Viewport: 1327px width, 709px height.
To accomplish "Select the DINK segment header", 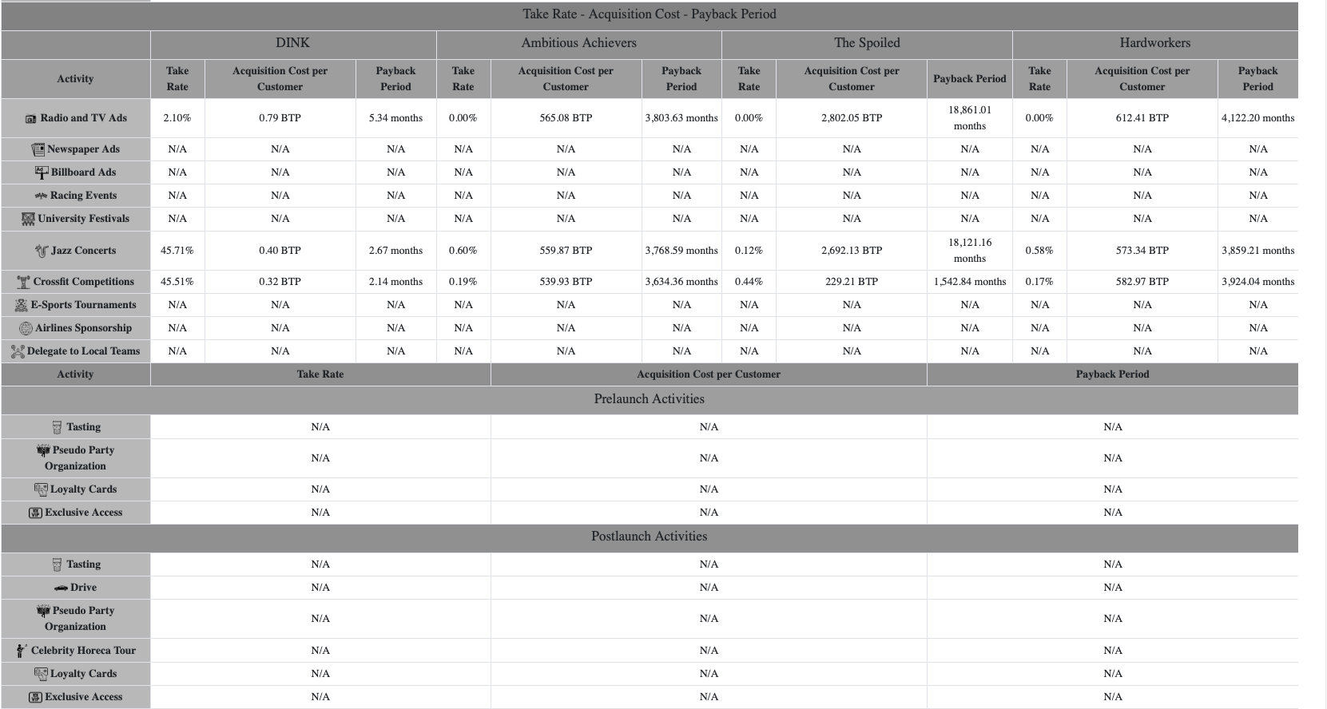I will [x=293, y=43].
